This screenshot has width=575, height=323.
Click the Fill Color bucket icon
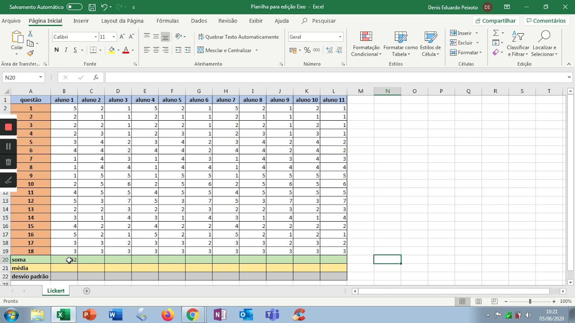tap(111, 50)
